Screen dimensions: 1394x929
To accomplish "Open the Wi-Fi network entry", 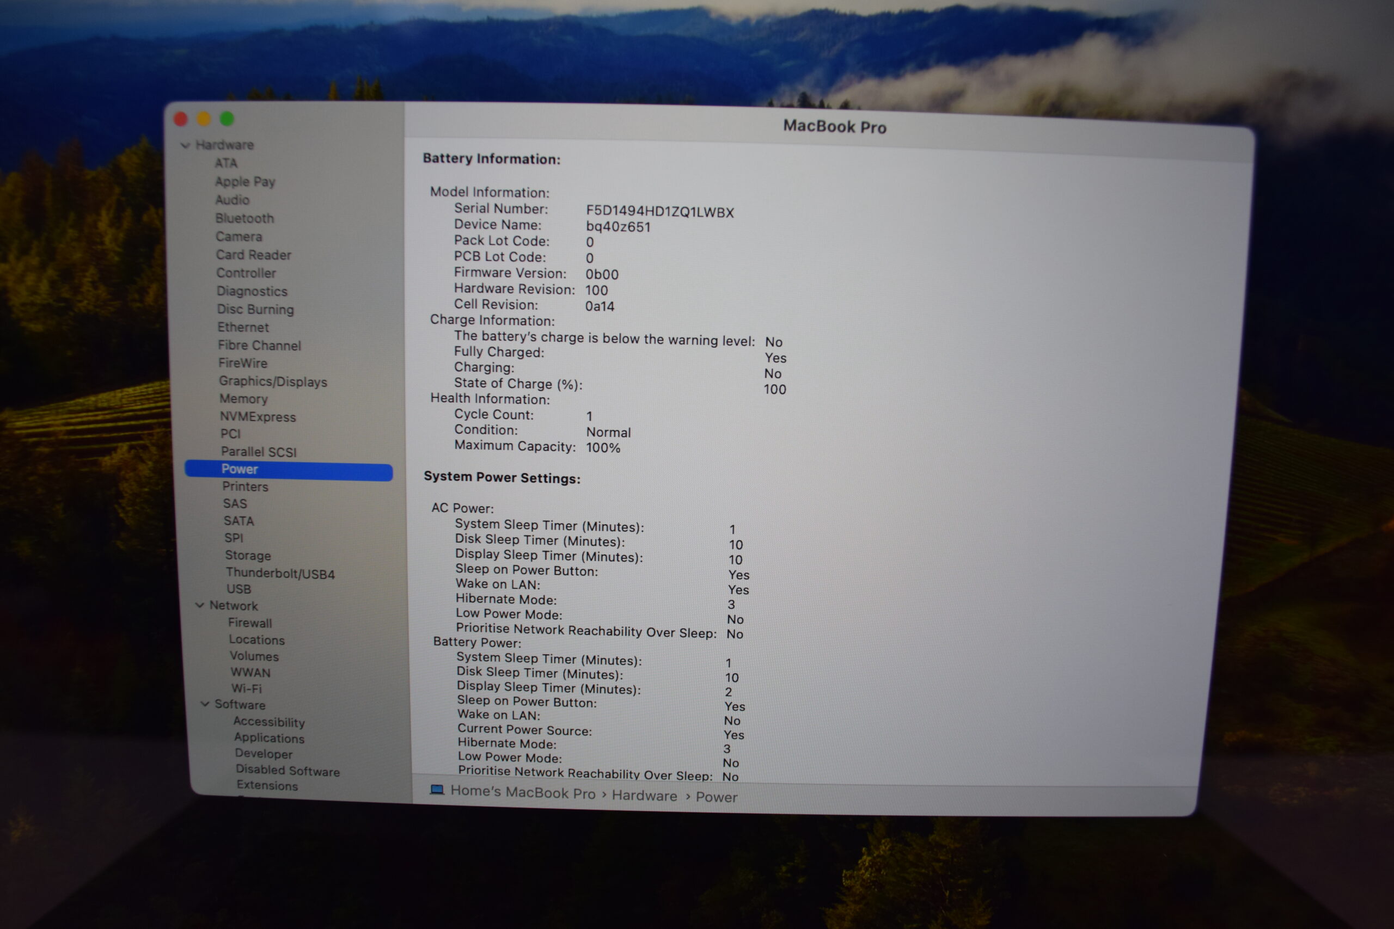I will [247, 688].
